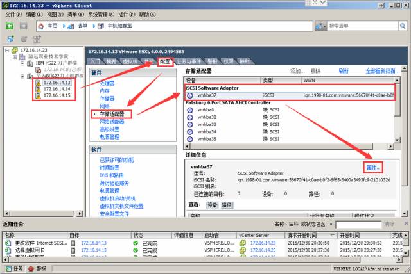Open the 编辑 menu
This screenshot has width=411, height=274.
pyautogui.click(x=34, y=14)
